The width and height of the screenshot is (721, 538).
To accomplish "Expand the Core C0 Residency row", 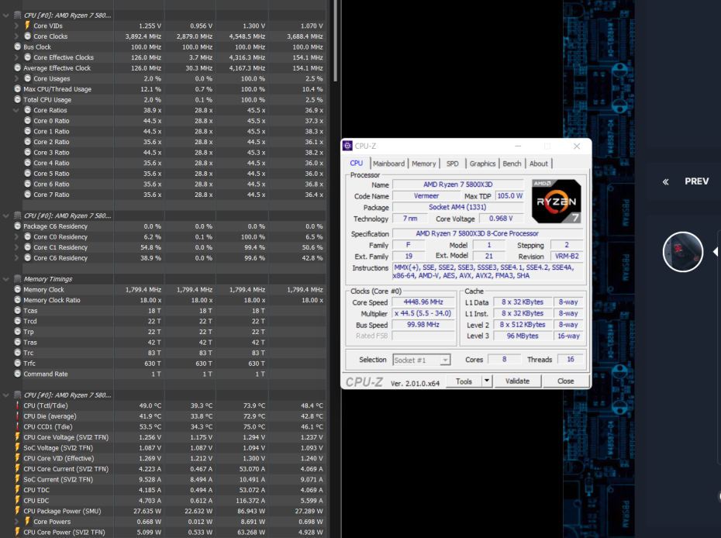I will (16, 236).
